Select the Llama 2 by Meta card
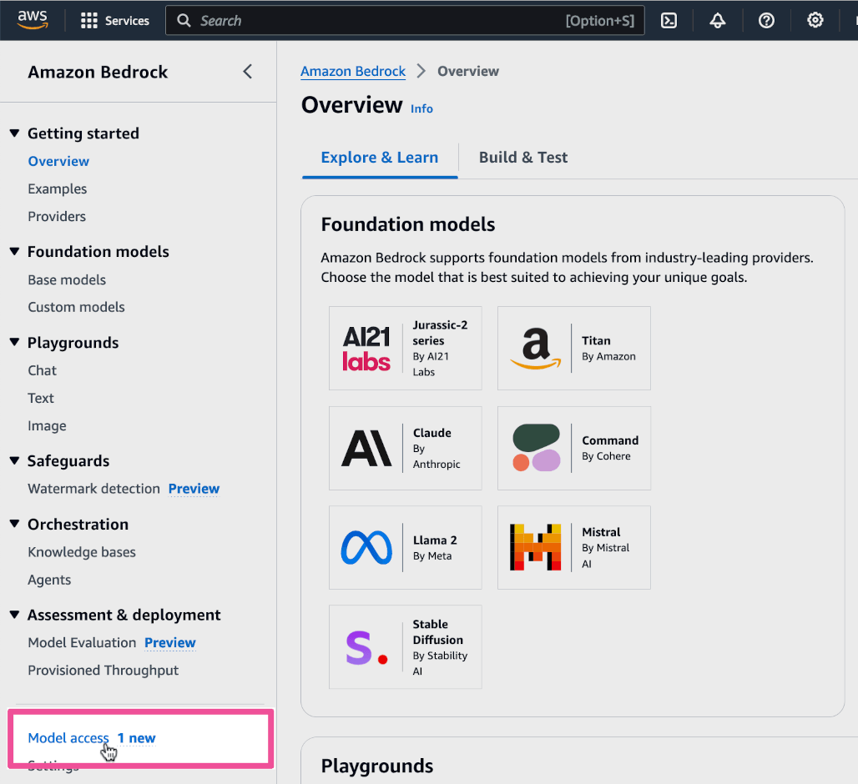Viewport: 858px width, 784px height. [x=406, y=547]
